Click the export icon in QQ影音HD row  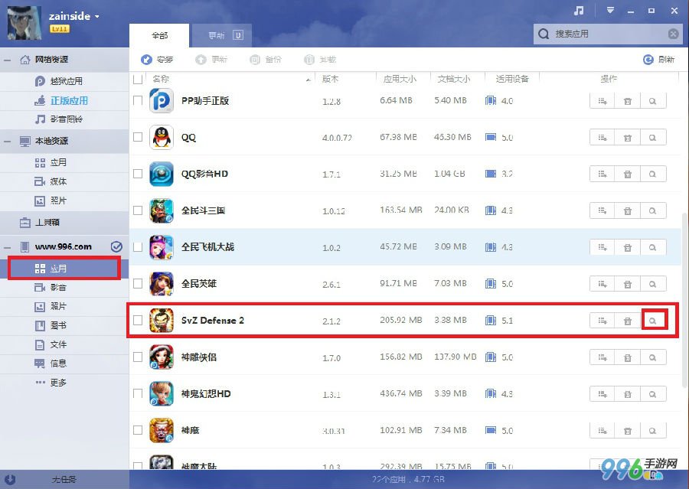point(602,174)
